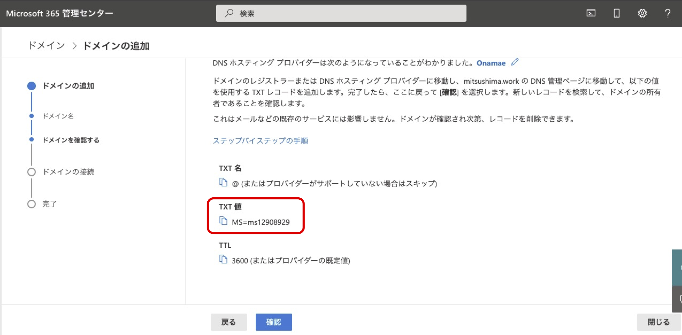Screen dimensions: 682x335
Task: Click the TXT 名 label
Action: coord(230,168)
